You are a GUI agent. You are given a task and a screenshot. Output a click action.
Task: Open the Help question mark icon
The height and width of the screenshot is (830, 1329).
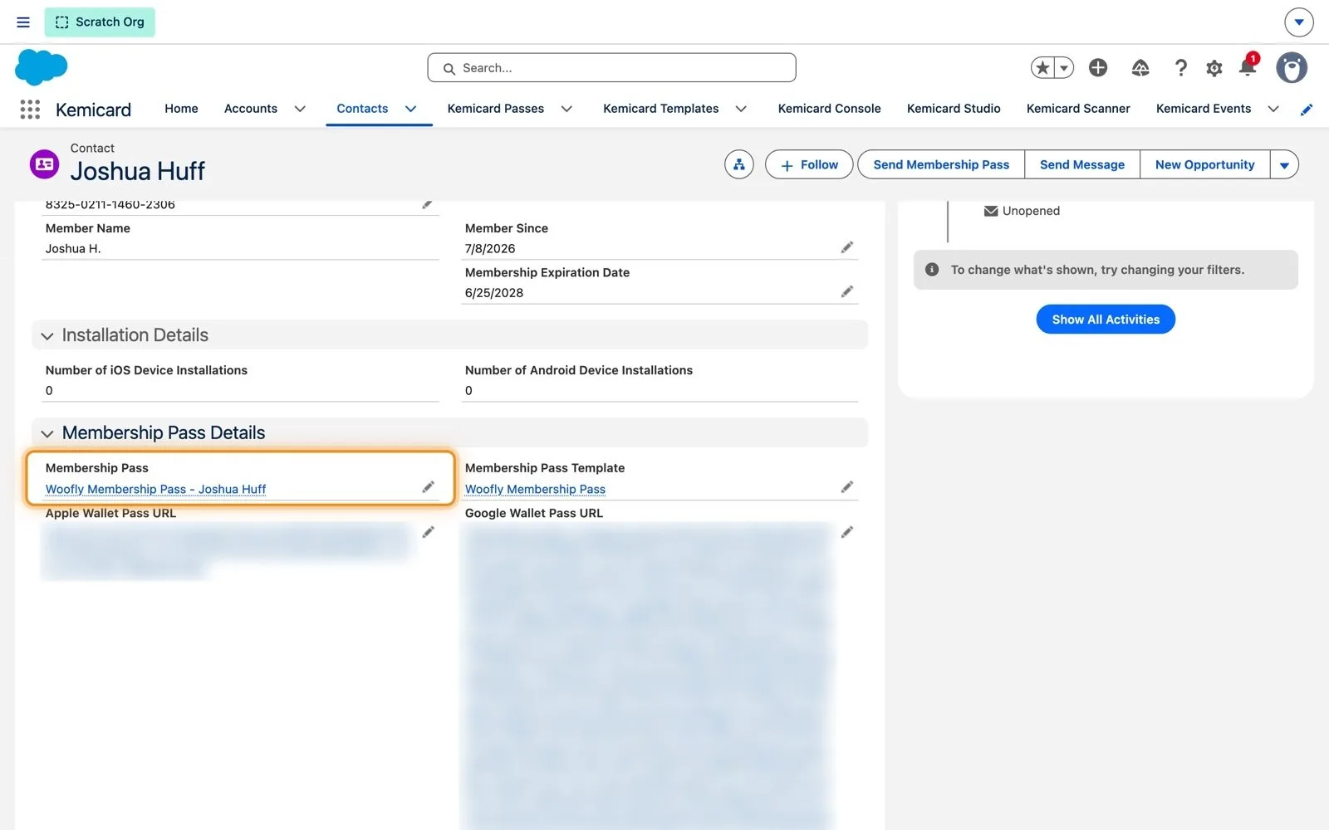coord(1180,68)
